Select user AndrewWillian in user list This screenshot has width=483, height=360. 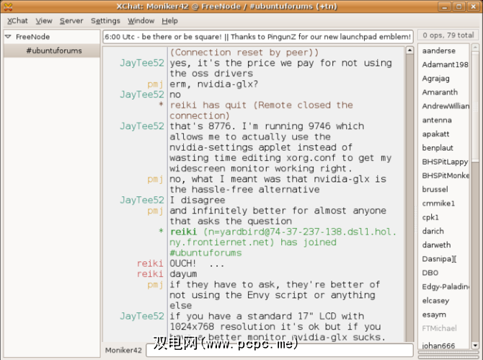446,106
